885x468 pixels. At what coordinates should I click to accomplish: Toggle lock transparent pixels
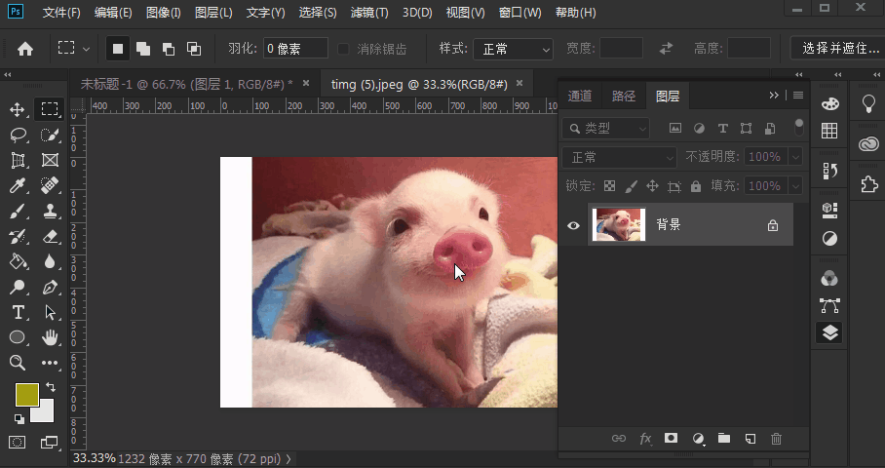609,185
